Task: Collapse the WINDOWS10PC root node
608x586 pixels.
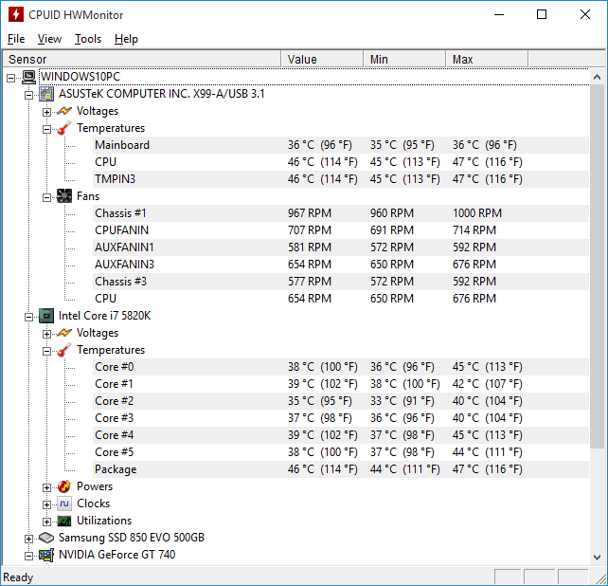Action: [x=10, y=78]
